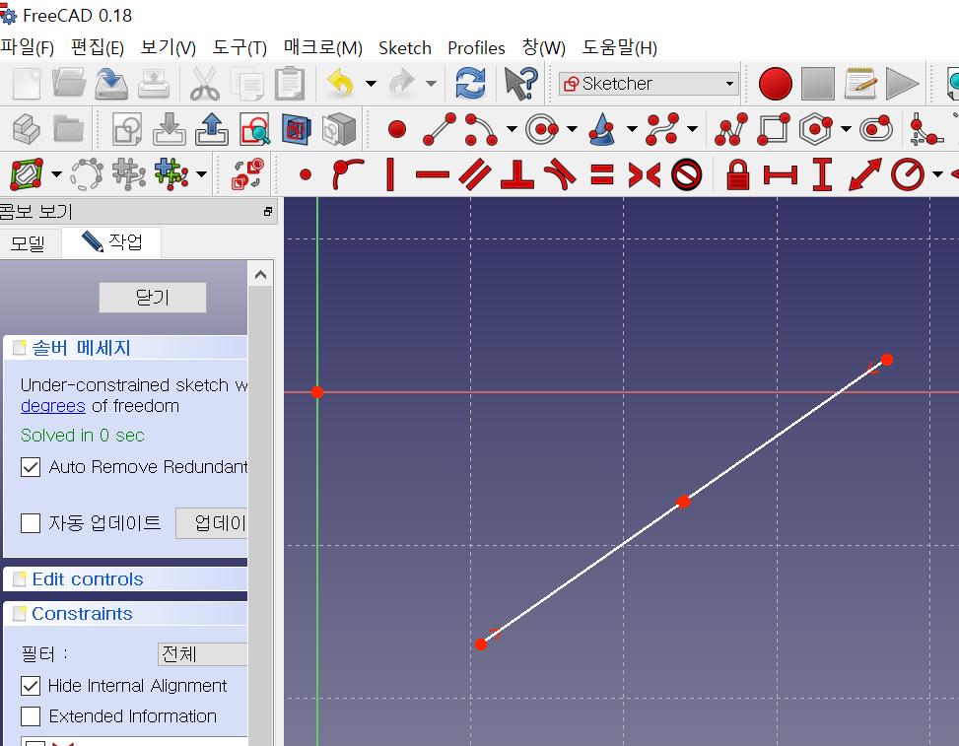
Task: Open the Sketcher workbench dropdown
Action: point(649,83)
